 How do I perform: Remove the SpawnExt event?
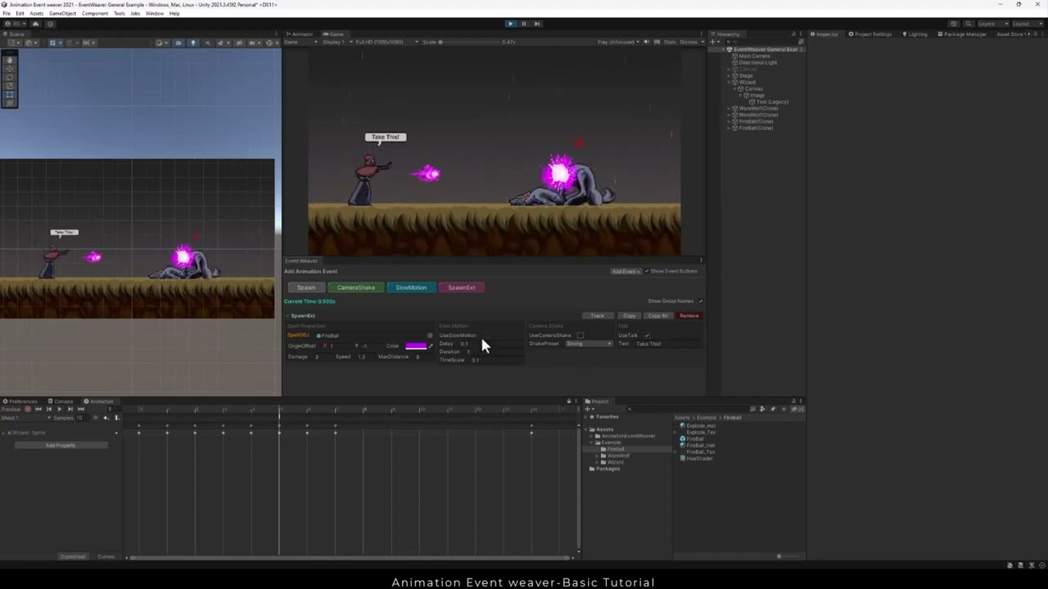click(x=689, y=316)
